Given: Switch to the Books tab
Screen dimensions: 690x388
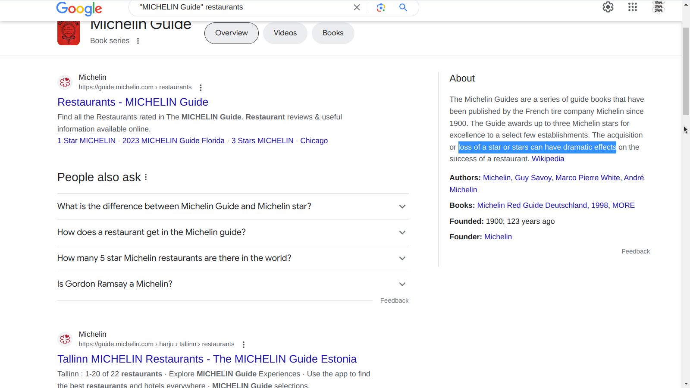Looking at the screenshot, I should 333,33.
